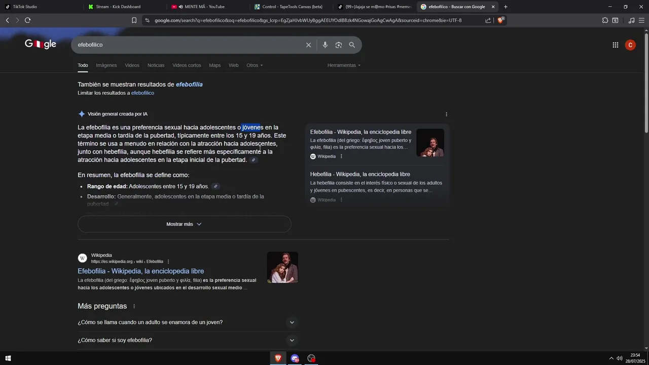
Task: Open the OBS icon in the taskbar
Action: [x=311, y=358]
